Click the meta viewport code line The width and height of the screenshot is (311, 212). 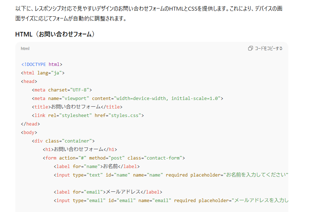coord(127,99)
